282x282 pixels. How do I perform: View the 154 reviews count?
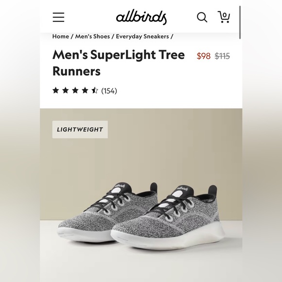coord(109,90)
